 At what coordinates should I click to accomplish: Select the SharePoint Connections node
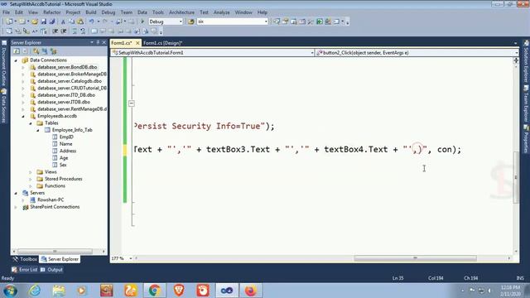click(x=55, y=207)
